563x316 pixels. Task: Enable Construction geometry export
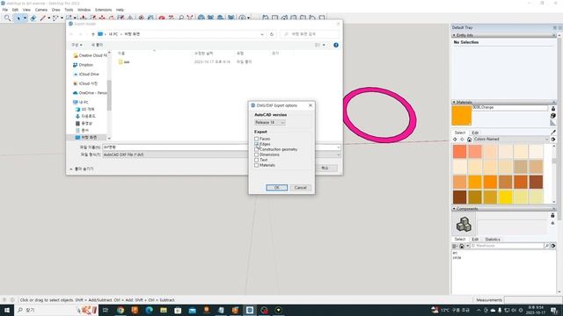click(256, 149)
